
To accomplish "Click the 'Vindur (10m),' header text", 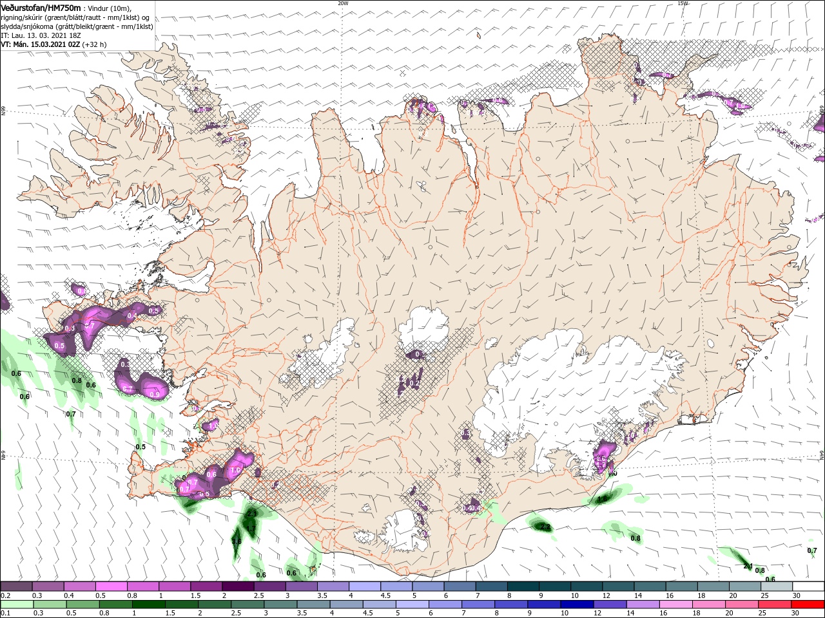I will point(109,8).
